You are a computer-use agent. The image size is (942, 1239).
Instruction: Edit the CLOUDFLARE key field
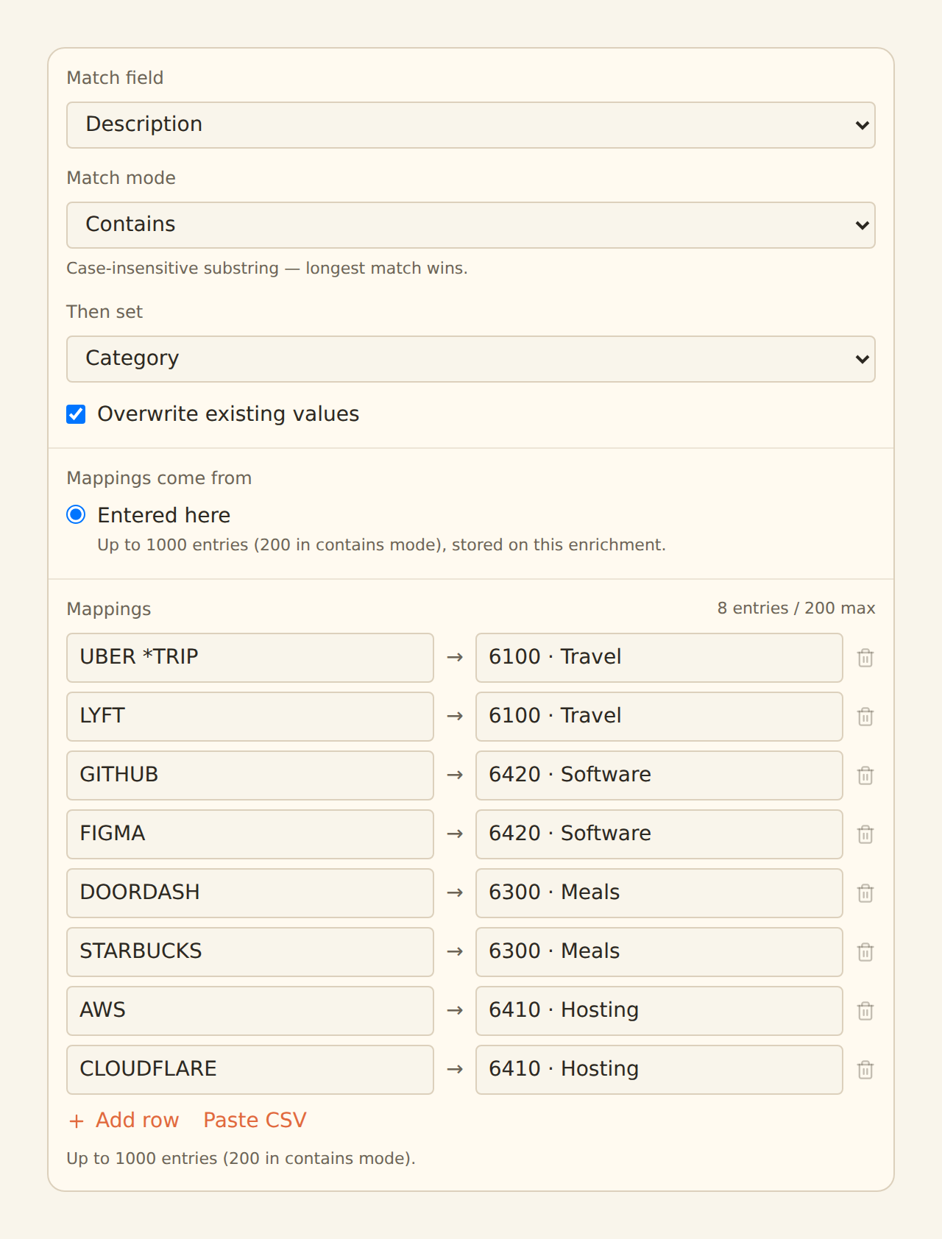pyautogui.click(x=250, y=1070)
